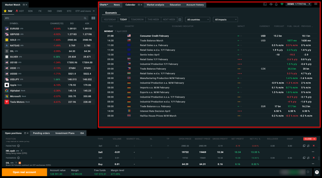Viewport: 322px width, 178px height.
Task: Open the notifications bell
Action: (x=276, y=4)
